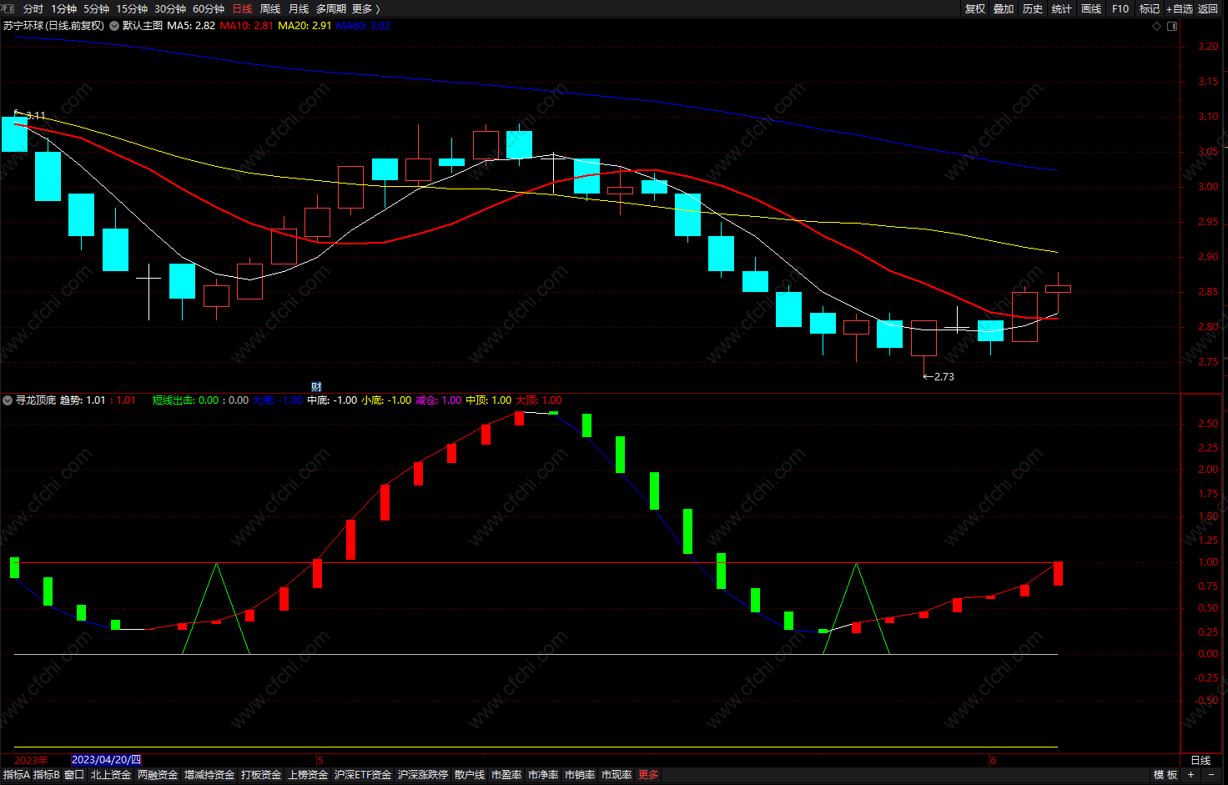
Task: Click 寻龙顶底 indicator name
Action: coord(36,400)
